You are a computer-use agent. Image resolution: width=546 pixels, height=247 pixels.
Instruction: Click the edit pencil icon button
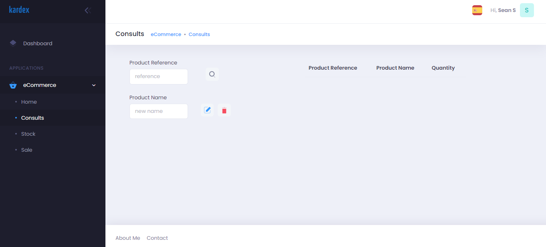coord(207,110)
